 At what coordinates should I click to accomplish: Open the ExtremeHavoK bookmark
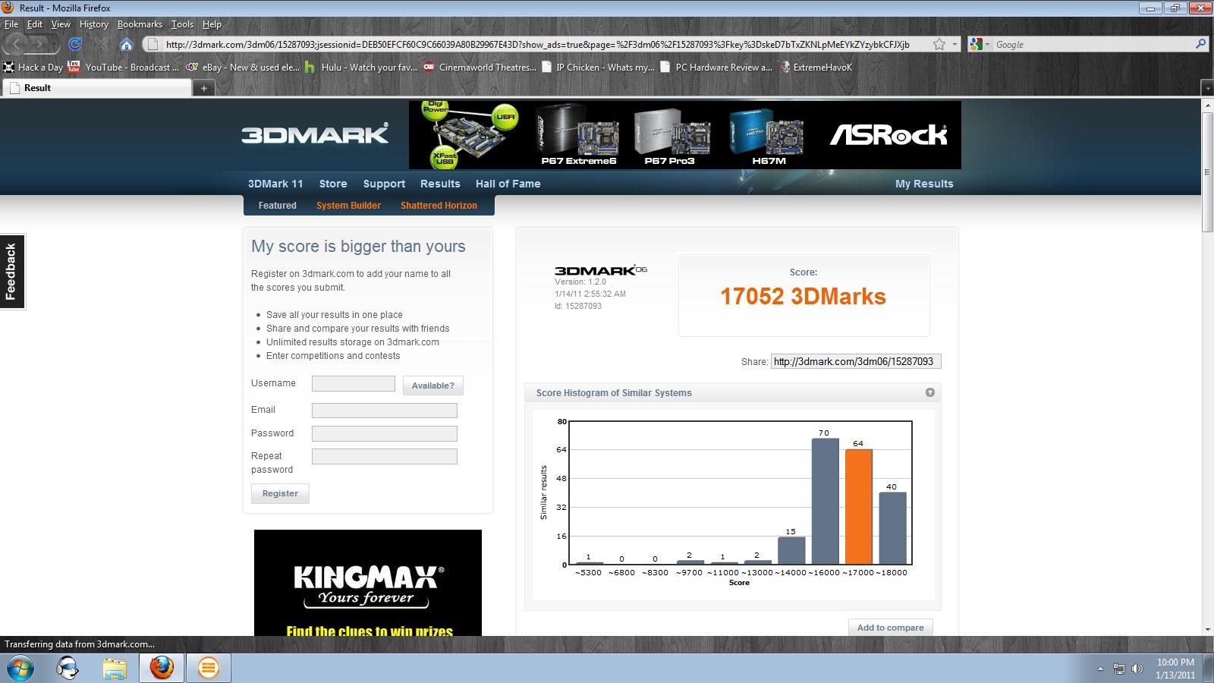point(816,68)
